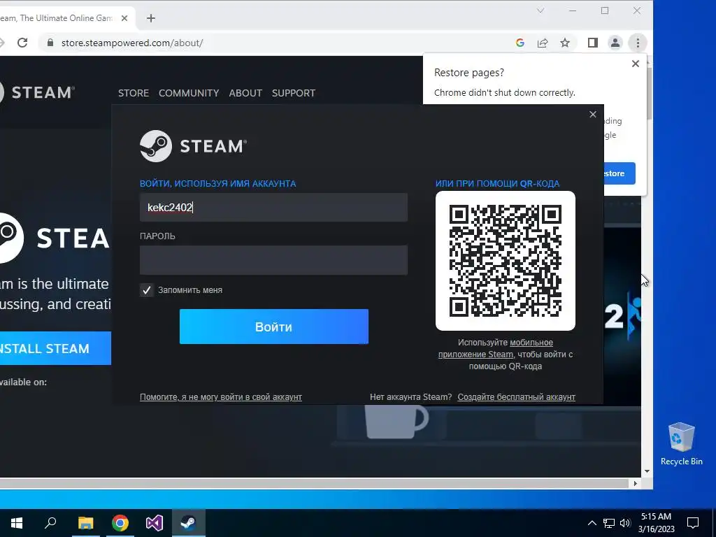The width and height of the screenshot is (716, 537).
Task: Close the Steam login dialog
Action: coord(593,114)
